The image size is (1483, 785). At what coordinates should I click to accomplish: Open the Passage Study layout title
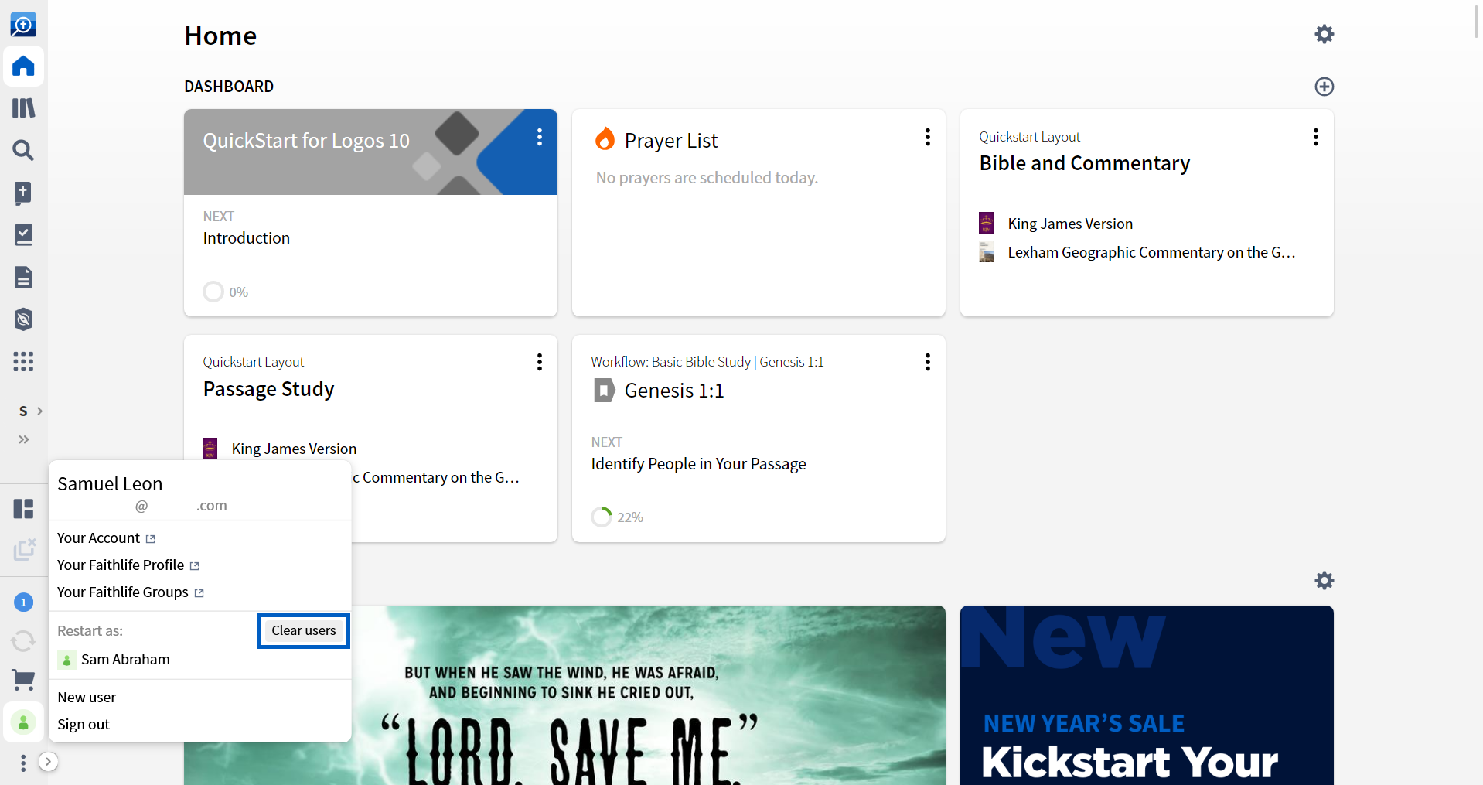269,389
